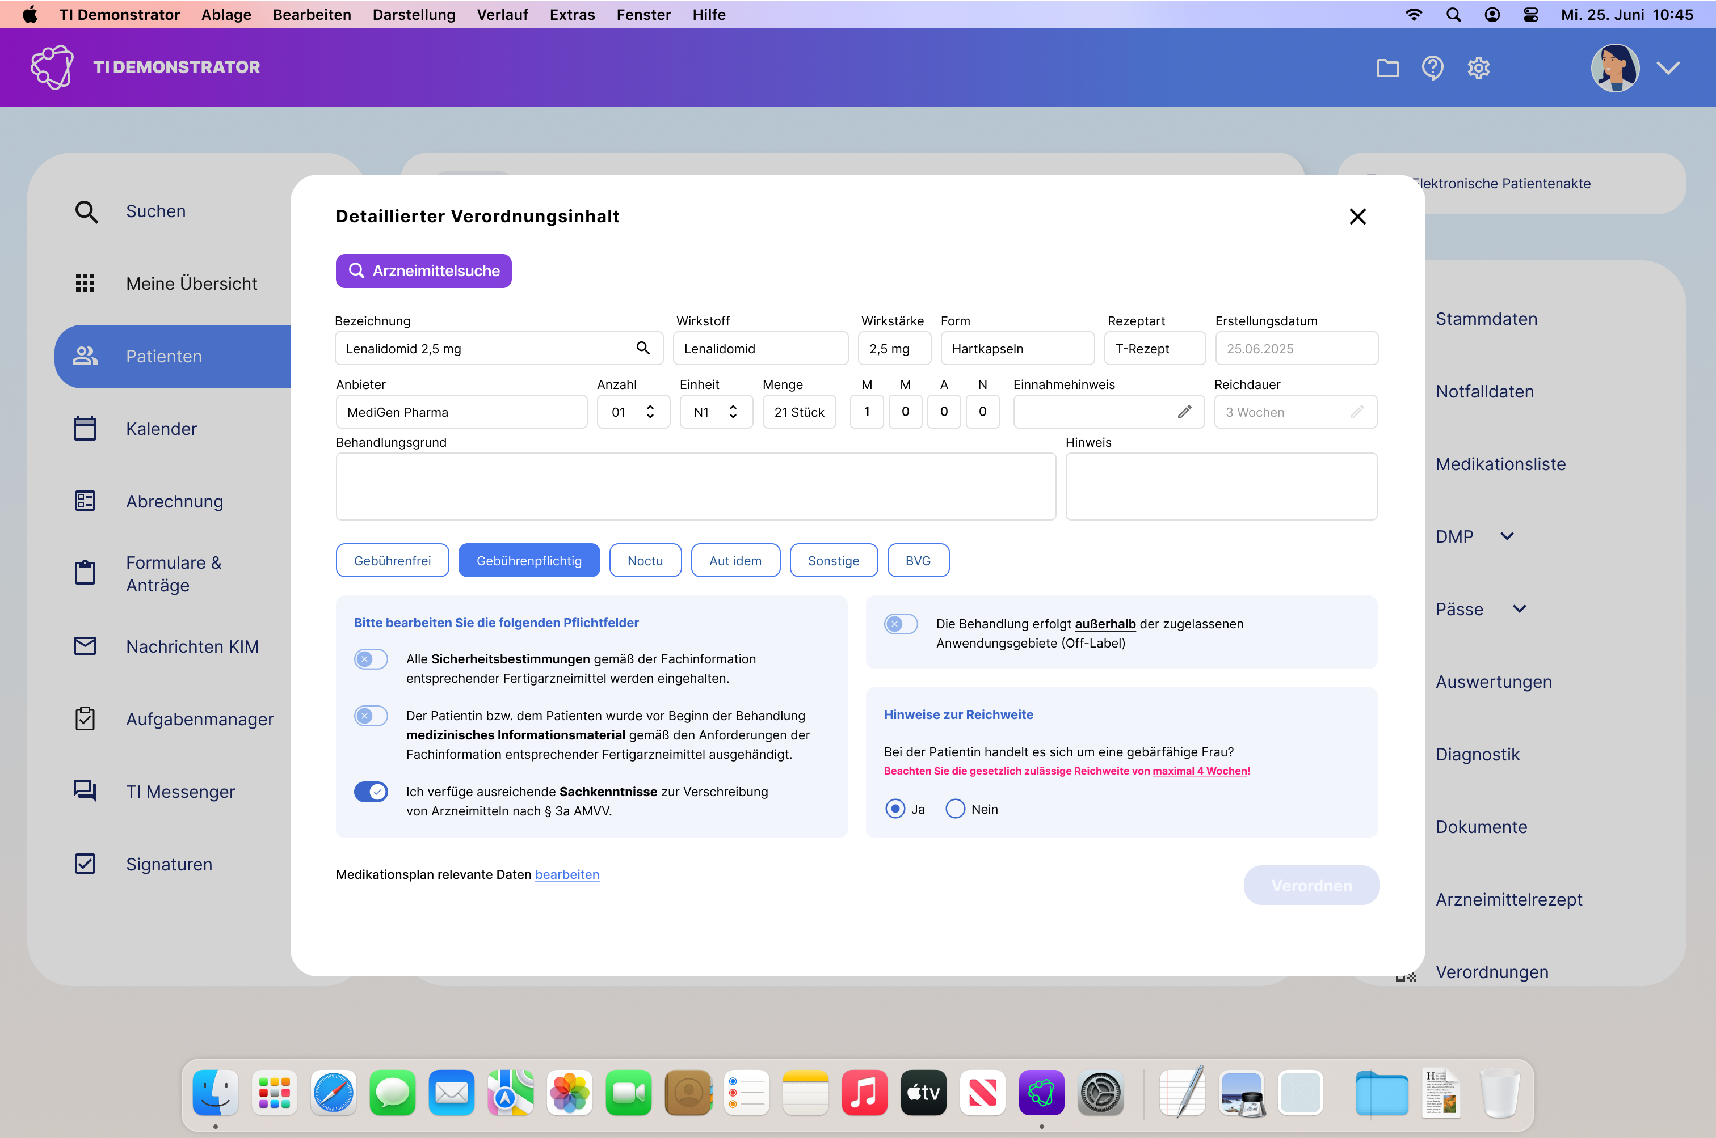Click search icon in Bezeichnung field
The image size is (1716, 1138).
point(643,348)
